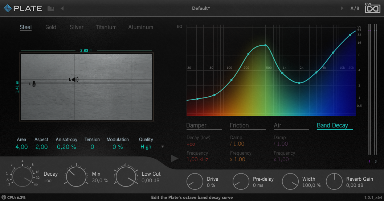This screenshot has width=384, height=201.
Task: Open the Quality dropdown arrow
Action: [x=163, y=147]
